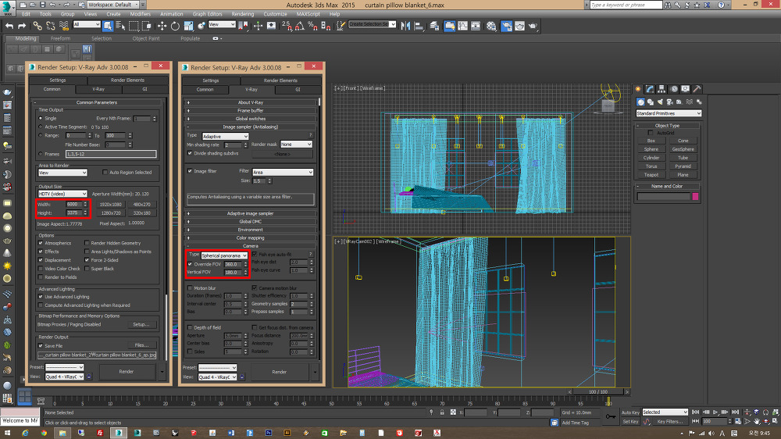Switch to Render Elements tab in left dialog
This screenshot has height=439, width=781.
coord(127,80)
